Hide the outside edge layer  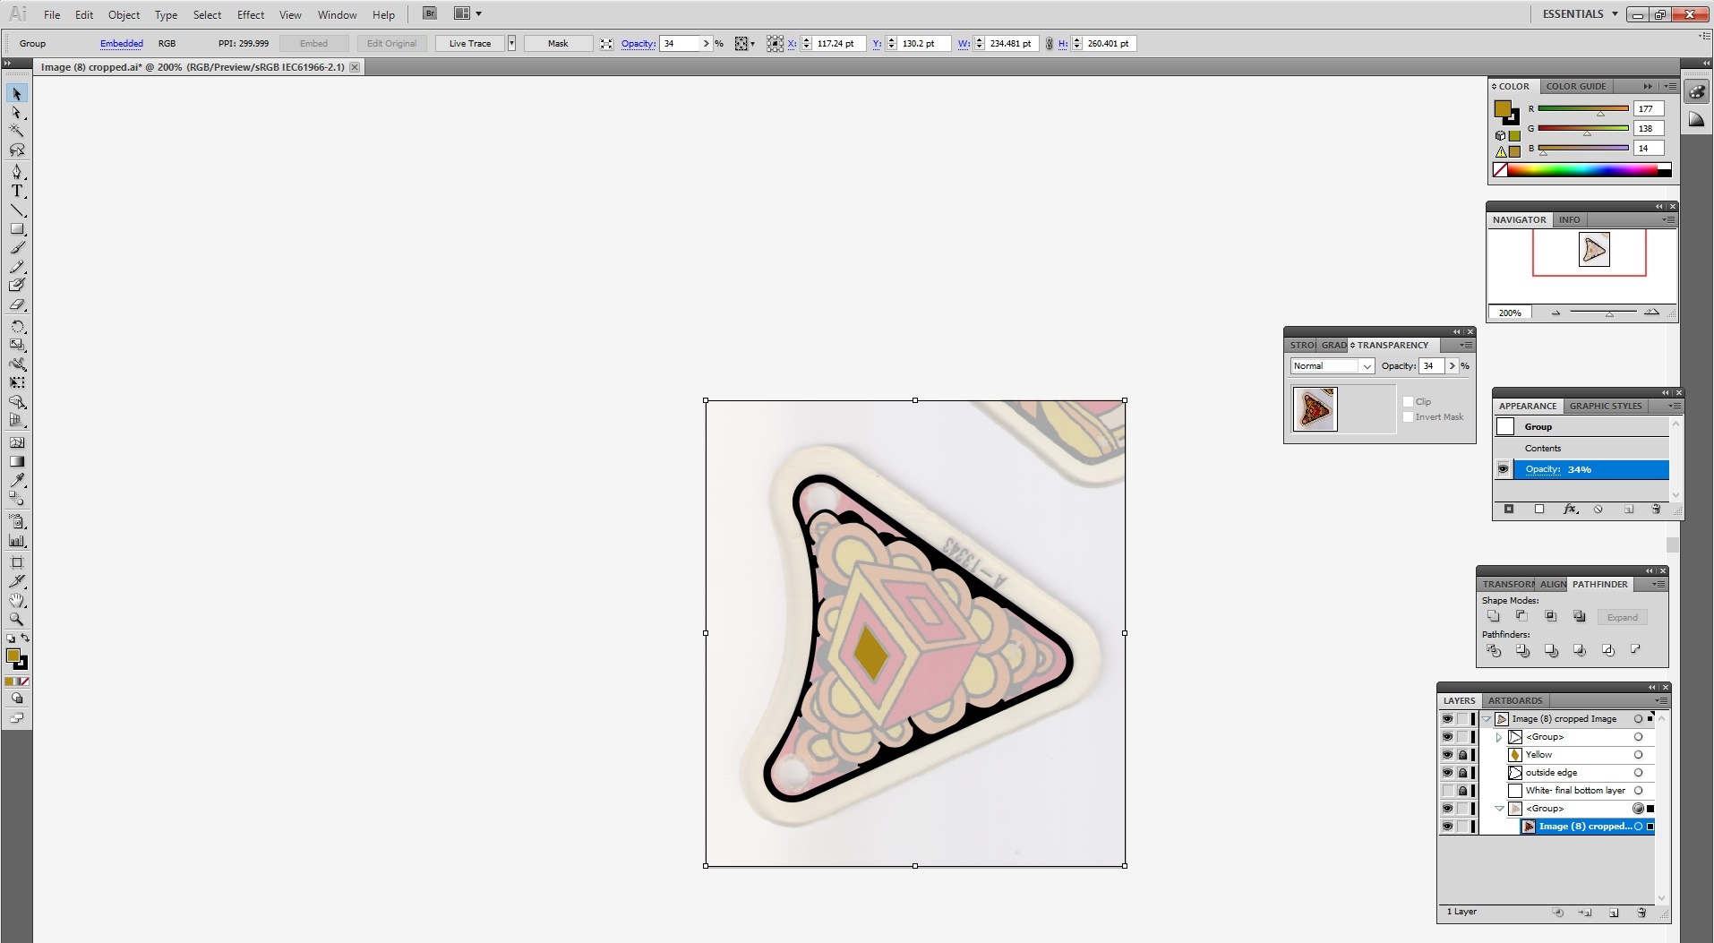tap(1447, 773)
